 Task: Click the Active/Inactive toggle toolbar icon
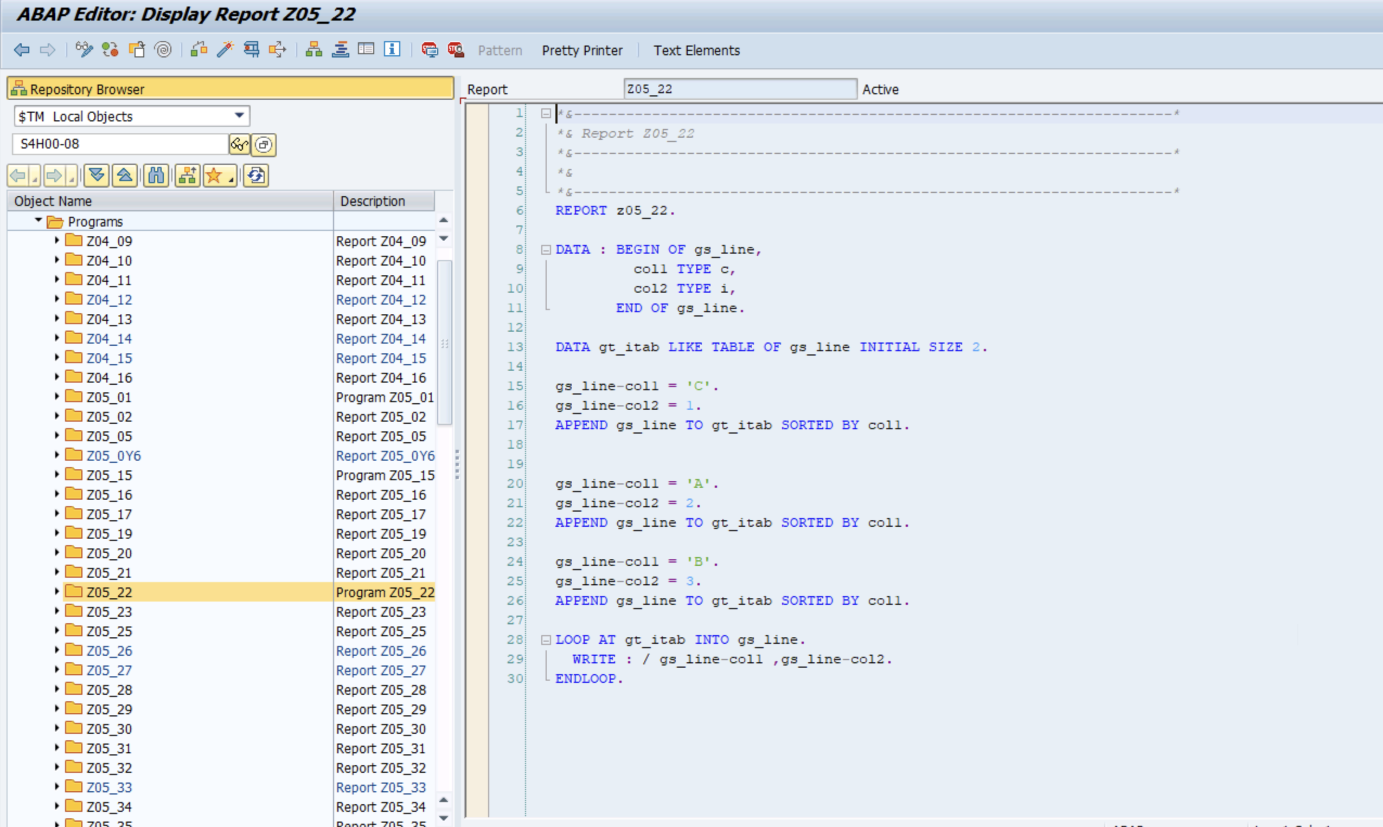tap(110, 50)
